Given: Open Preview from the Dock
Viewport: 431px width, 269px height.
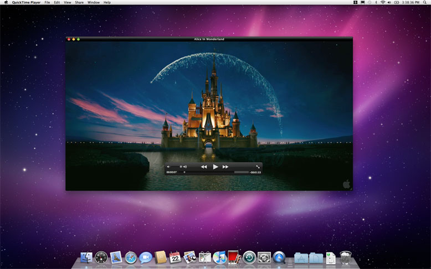Looking at the screenshot, I should (190, 257).
